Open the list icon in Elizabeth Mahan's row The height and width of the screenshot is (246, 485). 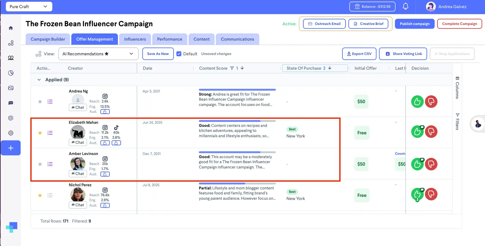50,133
